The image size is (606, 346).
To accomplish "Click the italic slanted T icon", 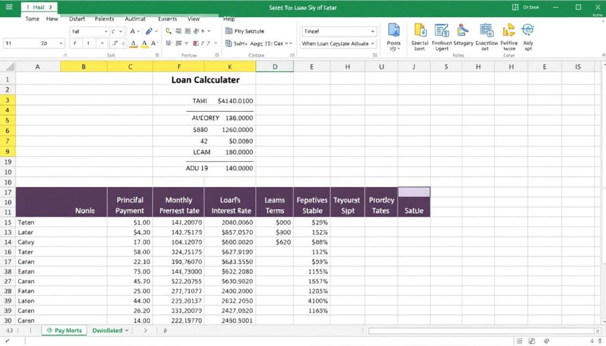I will pyautogui.click(x=115, y=43).
